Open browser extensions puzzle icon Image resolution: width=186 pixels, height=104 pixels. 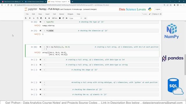coord(174,5)
